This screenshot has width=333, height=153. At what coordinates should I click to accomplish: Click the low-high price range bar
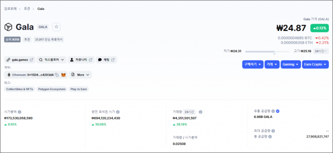267,51
